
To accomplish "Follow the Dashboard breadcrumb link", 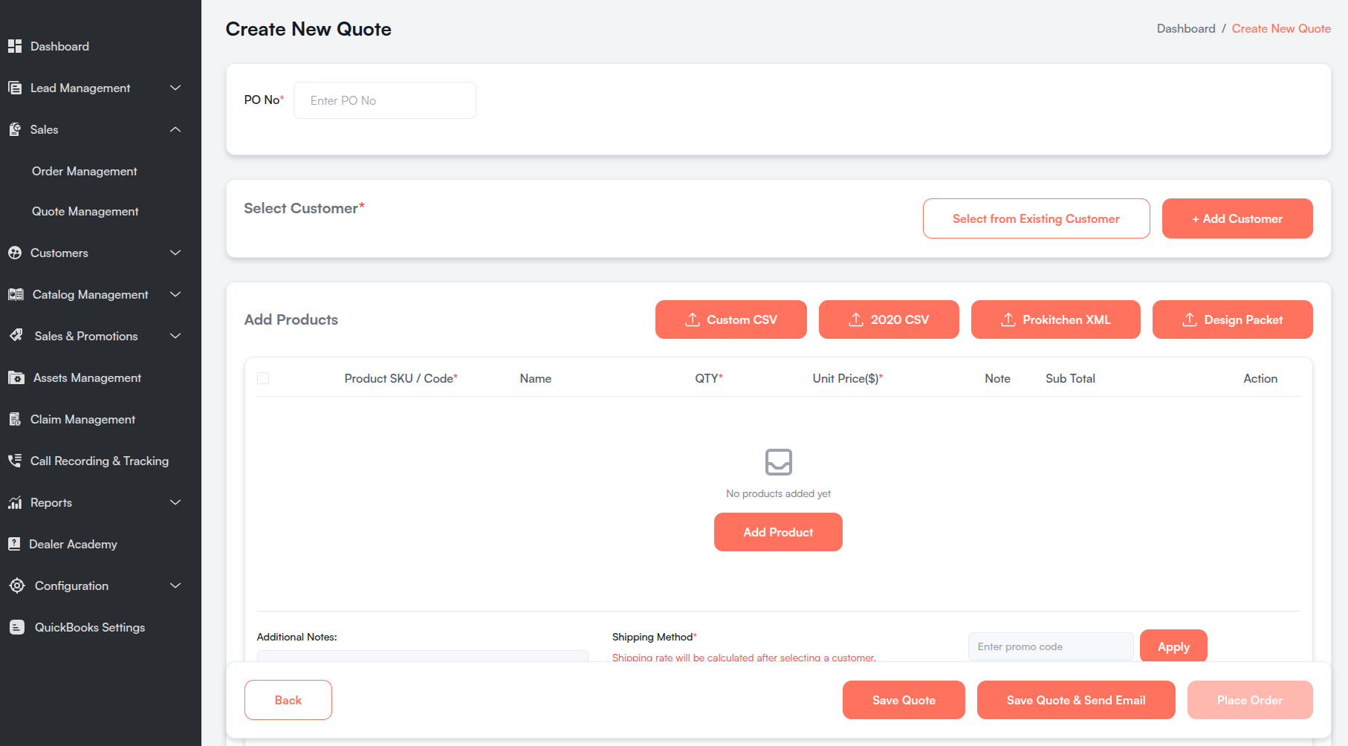I will tap(1186, 28).
